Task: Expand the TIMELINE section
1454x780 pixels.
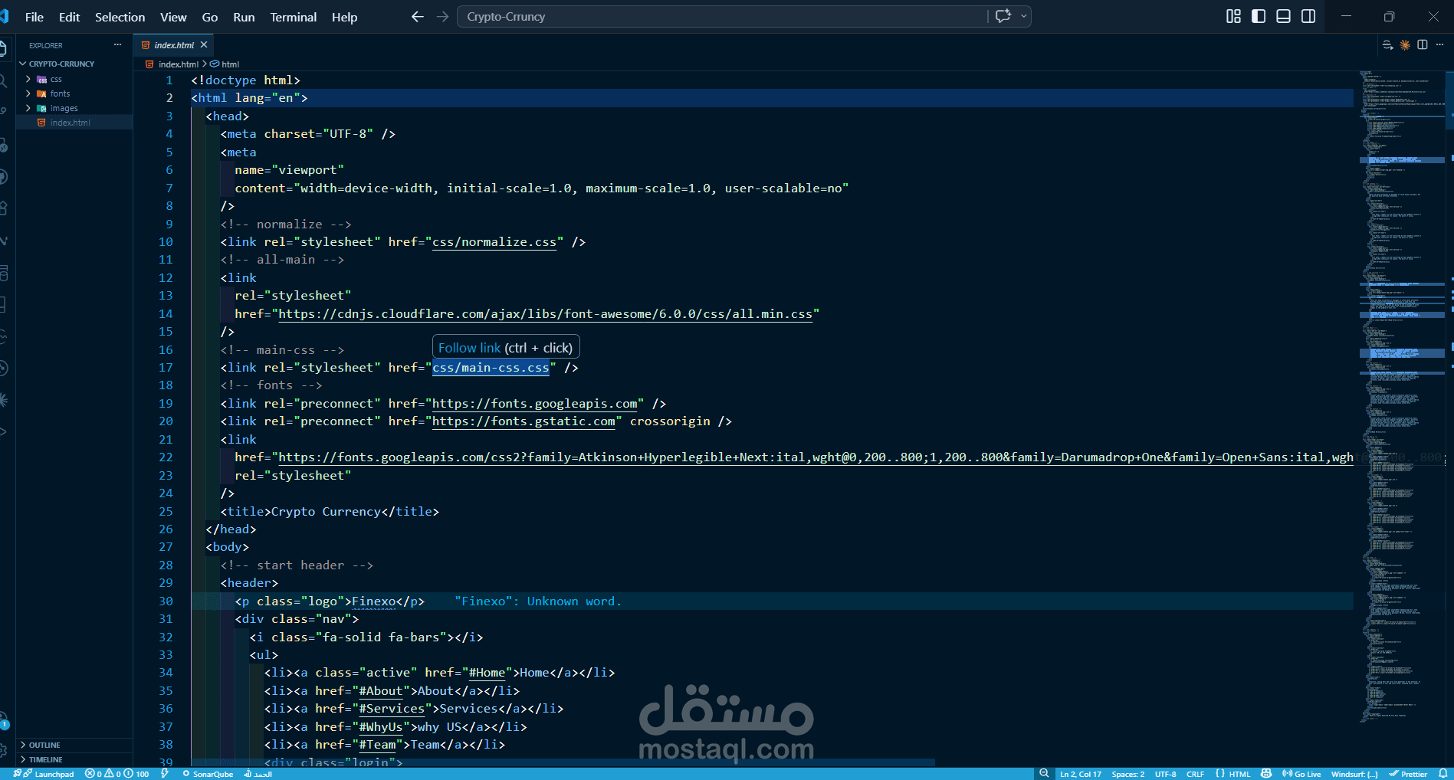Action: (46, 759)
